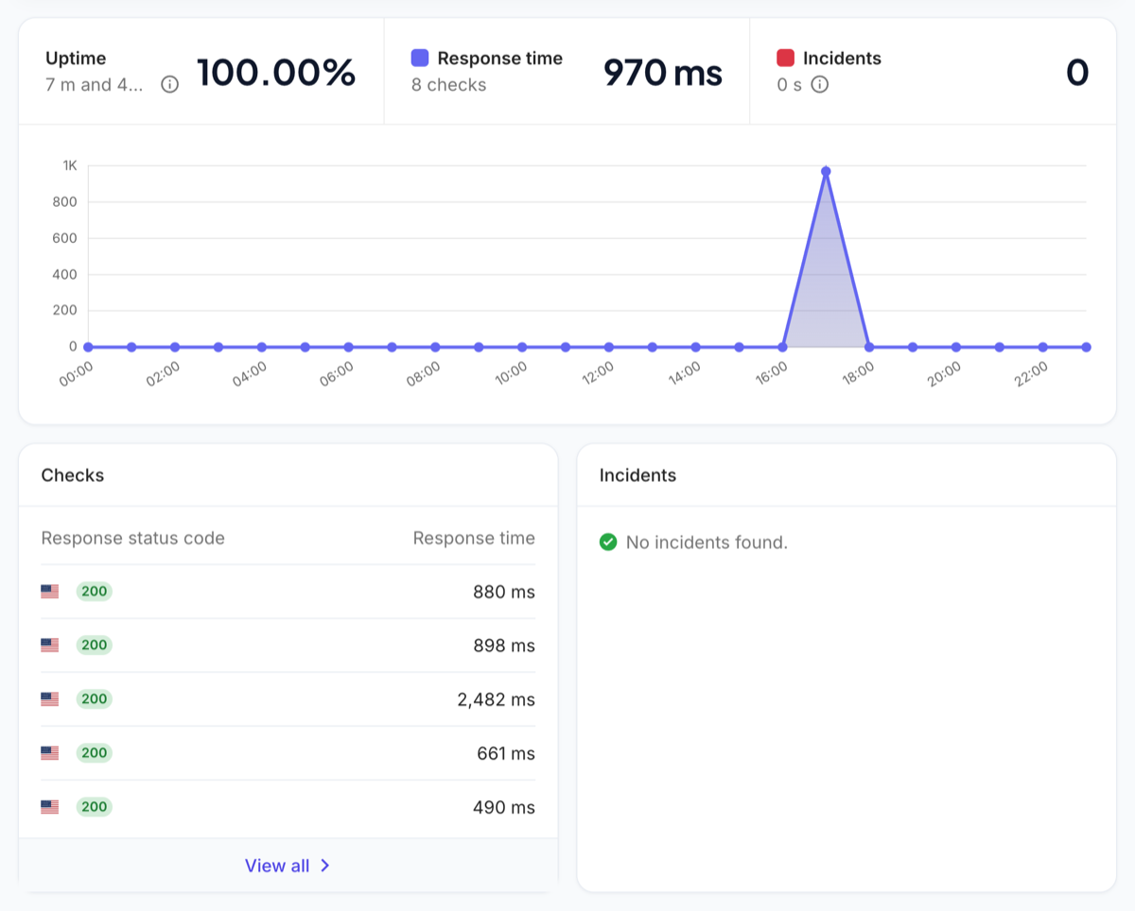Click the Response time column header in Checks
Viewport: 1135px width, 911px height.
[474, 539]
